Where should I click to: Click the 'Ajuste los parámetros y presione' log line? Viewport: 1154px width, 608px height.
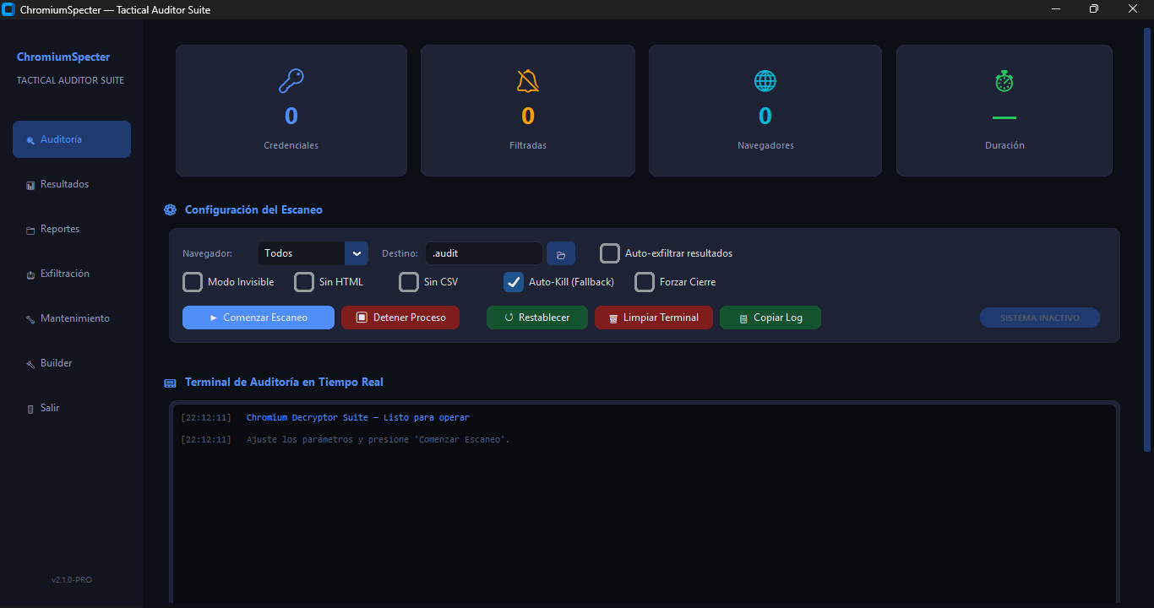click(x=378, y=439)
